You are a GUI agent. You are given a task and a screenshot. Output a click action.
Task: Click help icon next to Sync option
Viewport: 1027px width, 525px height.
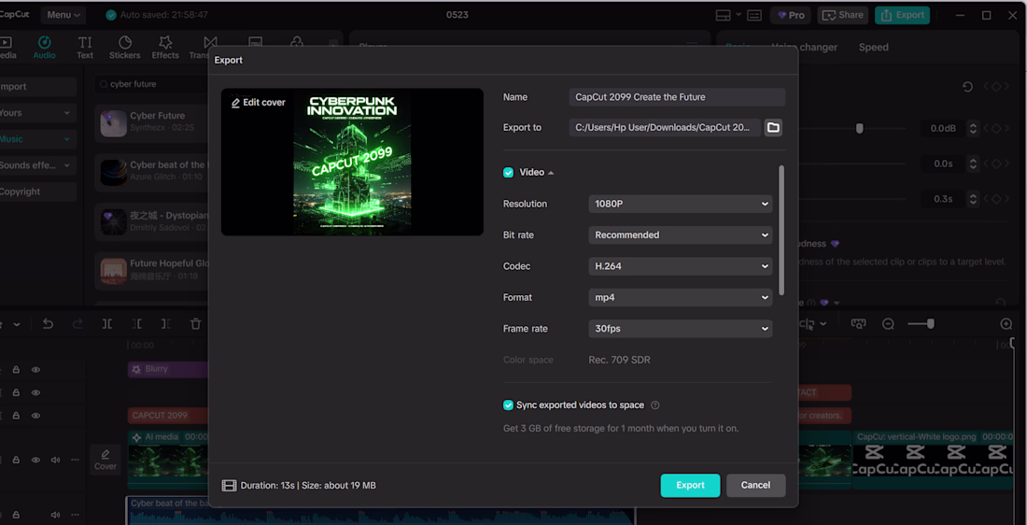[655, 405]
